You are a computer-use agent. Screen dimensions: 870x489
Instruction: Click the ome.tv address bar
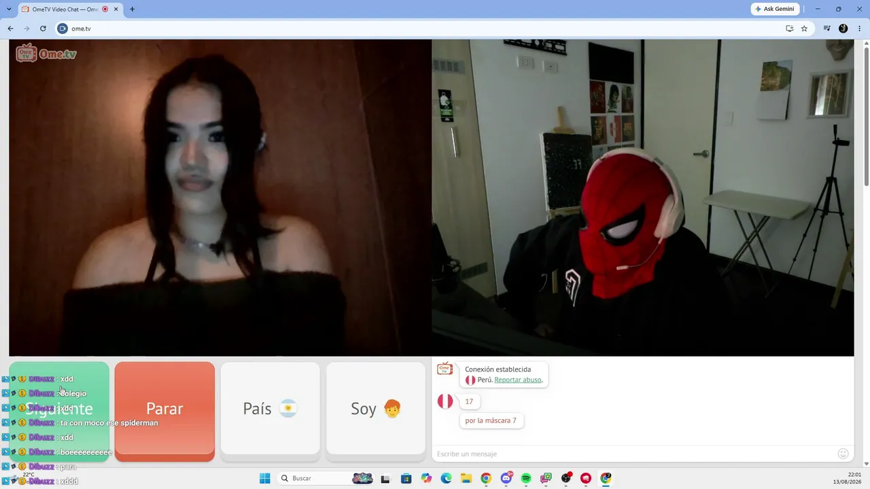point(421,29)
